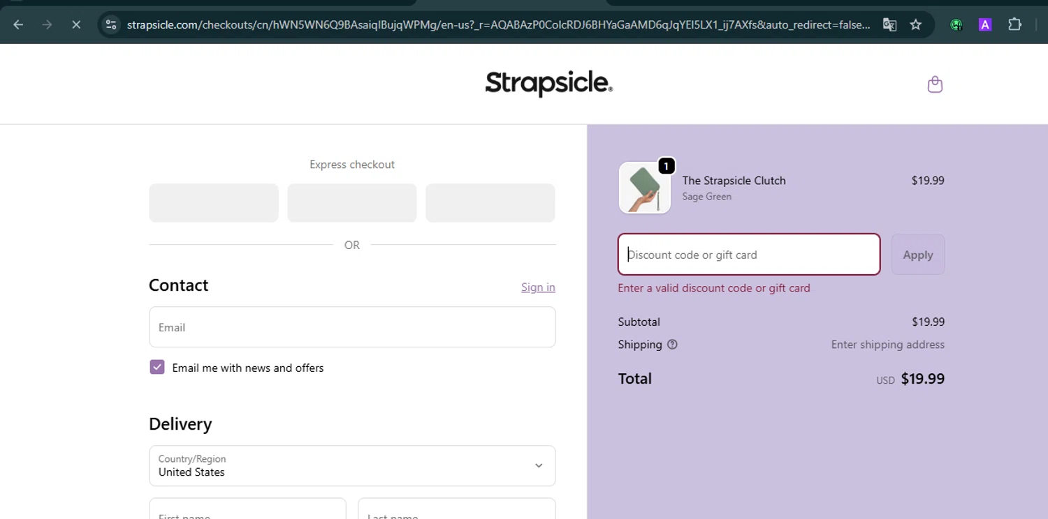The height and width of the screenshot is (519, 1048).
Task: Click the middle express checkout button
Action: tap(352, 203)
